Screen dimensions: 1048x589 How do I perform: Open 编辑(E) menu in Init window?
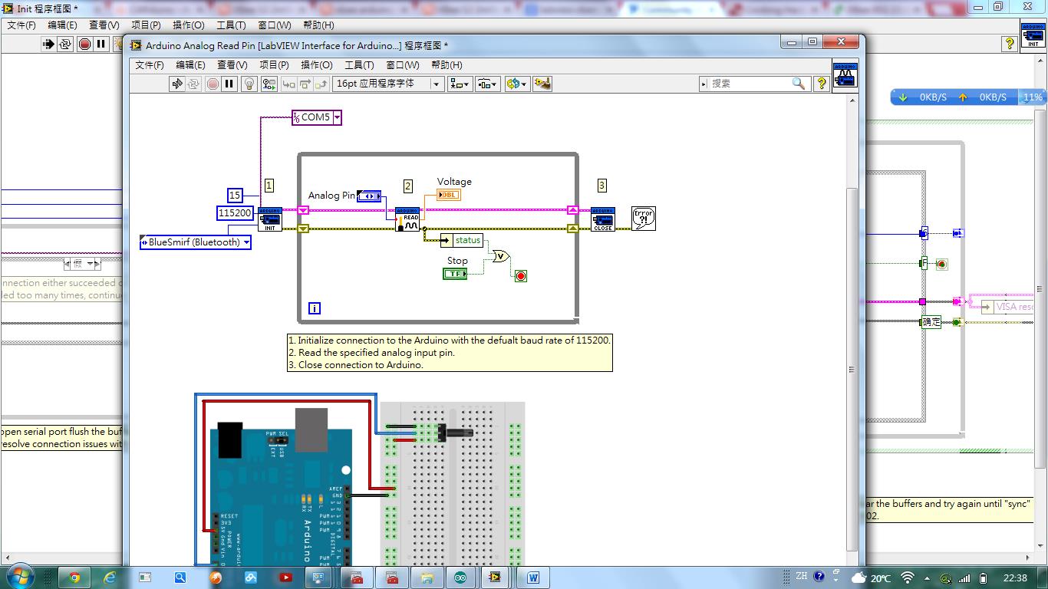[63, 25]
